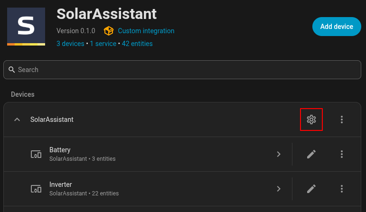The image size is (366, 212).
Task: Open Inverter device details via its chevron
Action: pos(279,189)
